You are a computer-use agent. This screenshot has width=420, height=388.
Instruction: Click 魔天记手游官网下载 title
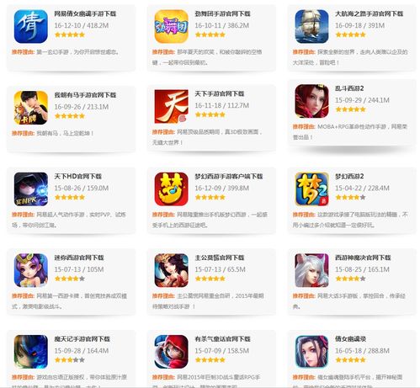click(x=82, y=339)
